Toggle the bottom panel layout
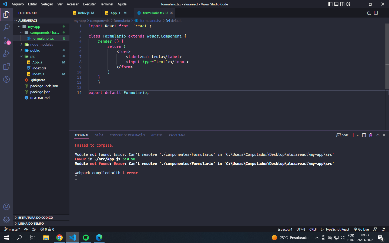Viewport: 389px width, 243px height. tap(336, 4)
